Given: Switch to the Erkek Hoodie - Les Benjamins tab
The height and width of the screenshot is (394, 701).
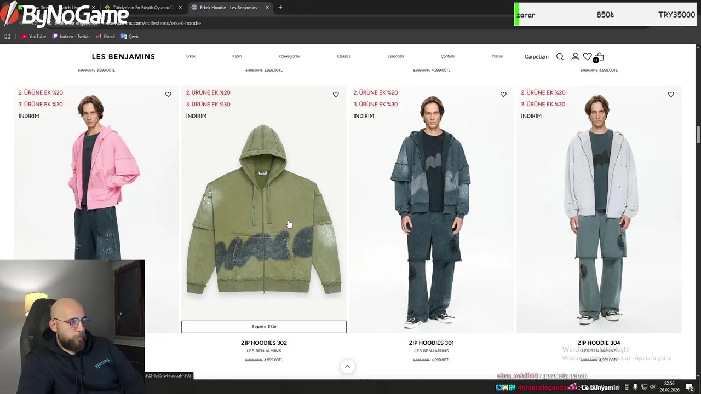Looking at the screenshot, I should click(x=229, y=8).
